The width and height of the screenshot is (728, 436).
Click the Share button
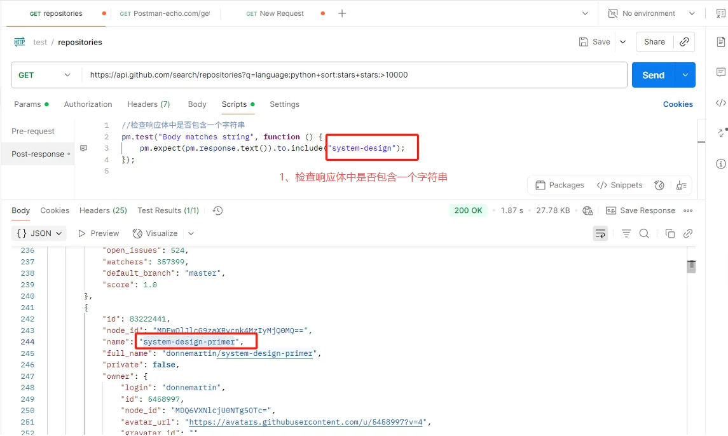pos(654,42)
